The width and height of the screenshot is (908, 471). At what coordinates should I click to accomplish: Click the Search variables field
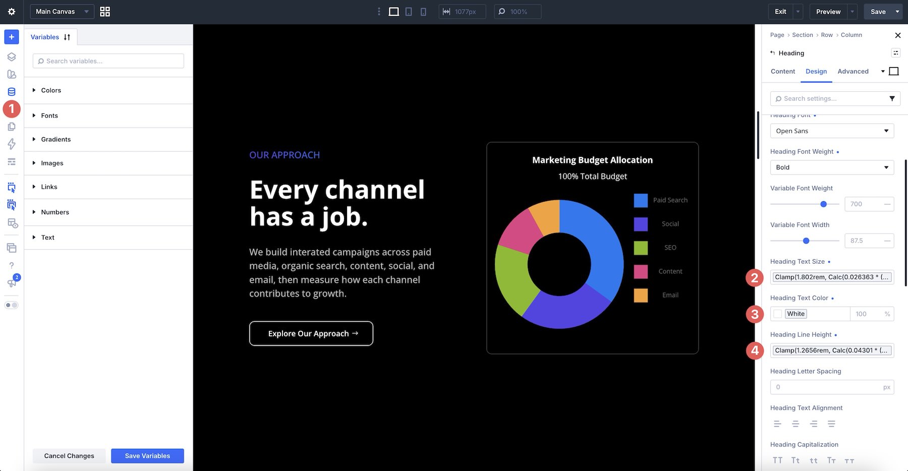point(108,61)
